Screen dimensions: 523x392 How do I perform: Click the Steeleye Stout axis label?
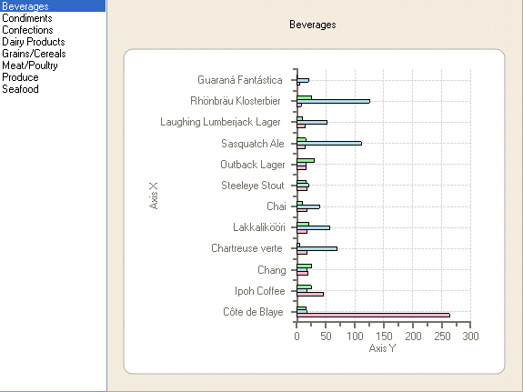click(x=253, y=186)
